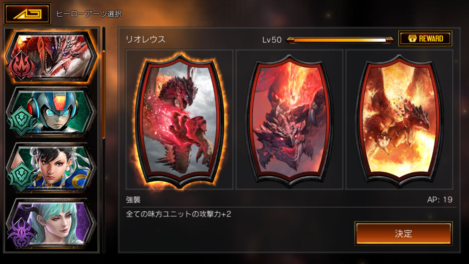Click the リオレウス hero name label
This screenshot has width=469, height=264.
click(146, 39)
